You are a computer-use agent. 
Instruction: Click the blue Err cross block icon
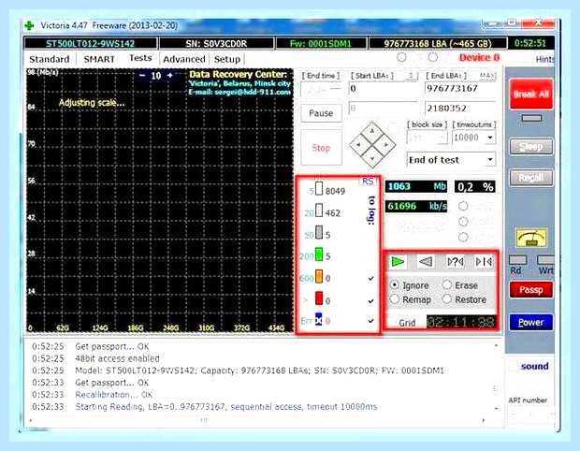[x=318, y=319]
